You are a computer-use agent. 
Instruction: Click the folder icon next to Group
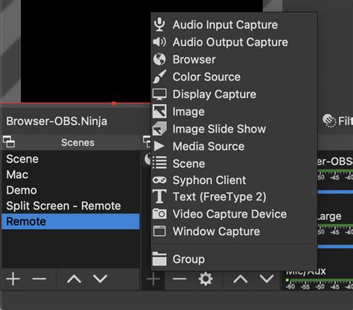[x=159, y=259]
